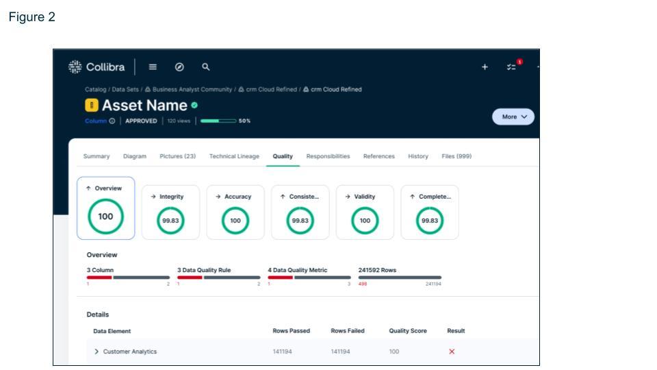Click the Data Element column header
This screenshot has height=370, width=657.
(112, 331)
